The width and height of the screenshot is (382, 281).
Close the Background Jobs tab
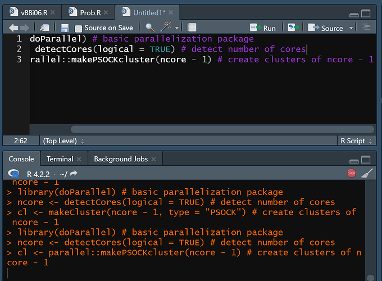(153, 159)
